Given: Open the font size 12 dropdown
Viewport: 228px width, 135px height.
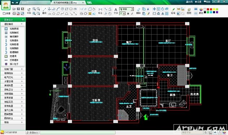Looking at the screenshot, I should click(122, 14).
